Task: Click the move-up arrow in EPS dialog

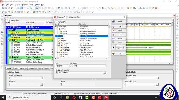Action: click(119, 46)
